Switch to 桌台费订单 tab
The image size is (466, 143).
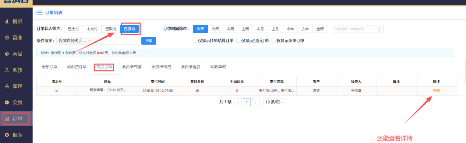[x=77, y=67]
